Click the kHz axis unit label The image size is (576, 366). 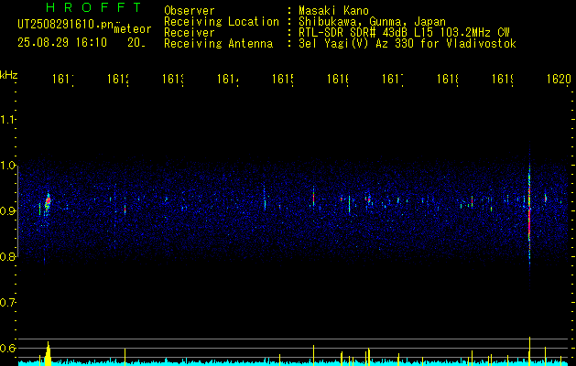[x=9, y=75]
